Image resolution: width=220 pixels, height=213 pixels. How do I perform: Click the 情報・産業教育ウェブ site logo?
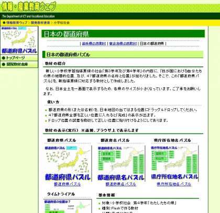click(29, 6)
